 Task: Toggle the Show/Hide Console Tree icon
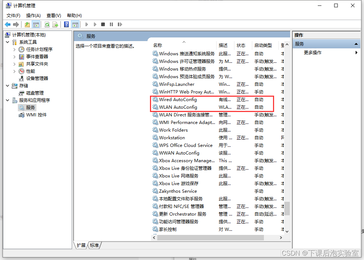pyautogui.click(x=36, y=24)
